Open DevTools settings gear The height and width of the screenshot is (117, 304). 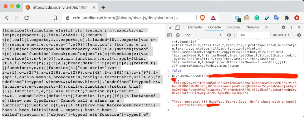283,27
